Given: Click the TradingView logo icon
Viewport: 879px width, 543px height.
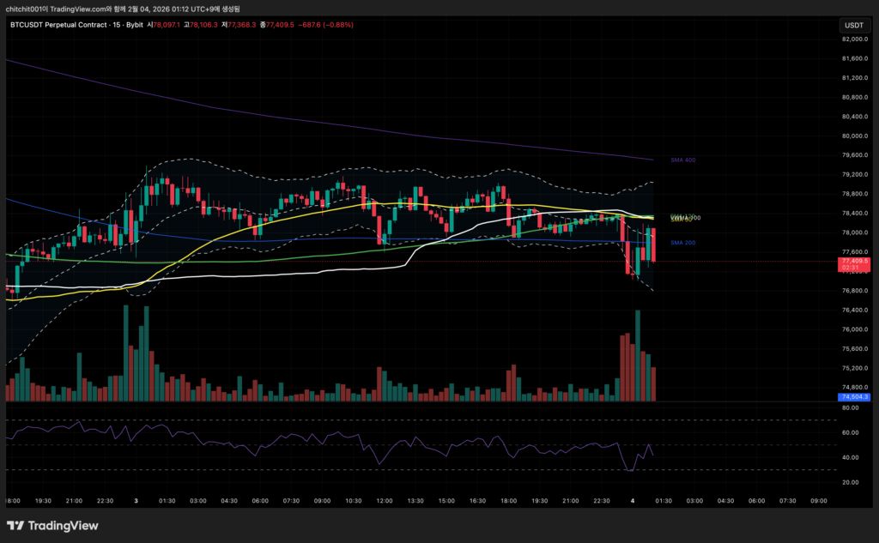Looking at the screenshot, I should point(16,525).
